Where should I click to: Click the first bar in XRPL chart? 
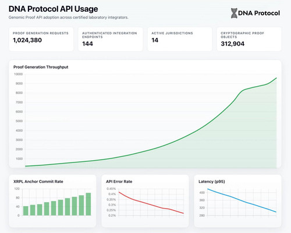click(26, 211)
